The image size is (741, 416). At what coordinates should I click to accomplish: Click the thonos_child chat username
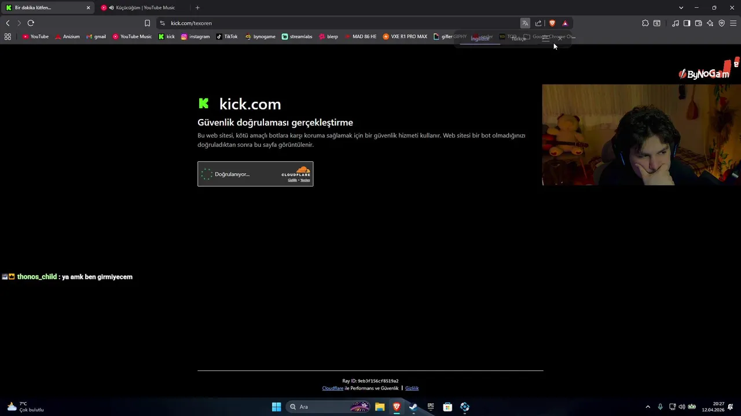coord(37,277)
